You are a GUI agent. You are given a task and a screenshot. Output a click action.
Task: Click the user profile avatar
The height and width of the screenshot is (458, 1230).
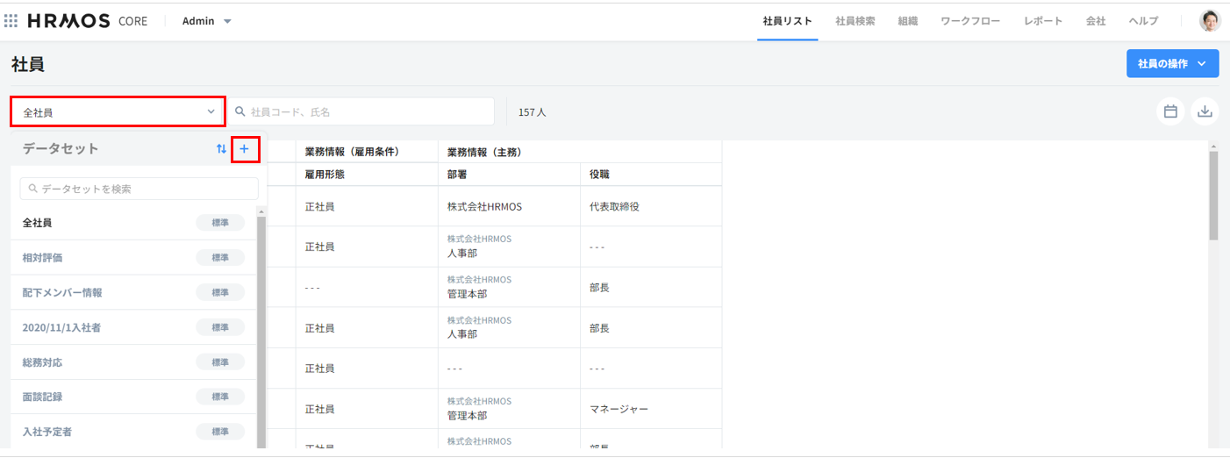pyautogui.click(x=1210, y=21)
